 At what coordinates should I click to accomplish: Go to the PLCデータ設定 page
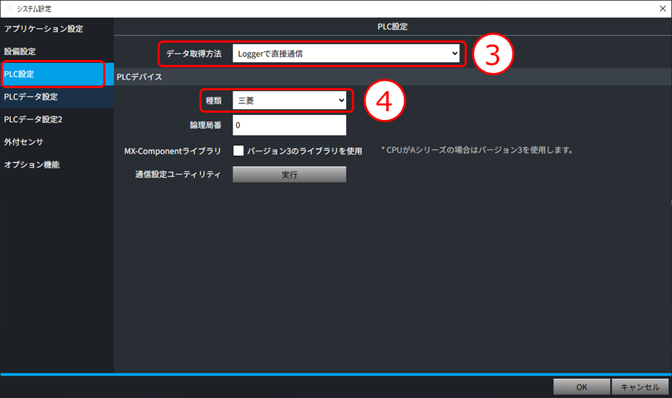point(31,97)
